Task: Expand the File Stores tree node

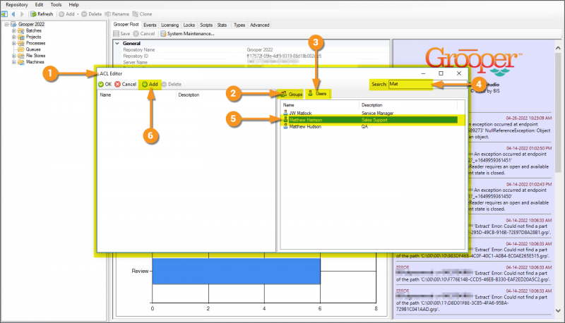Action: [13, 56]
